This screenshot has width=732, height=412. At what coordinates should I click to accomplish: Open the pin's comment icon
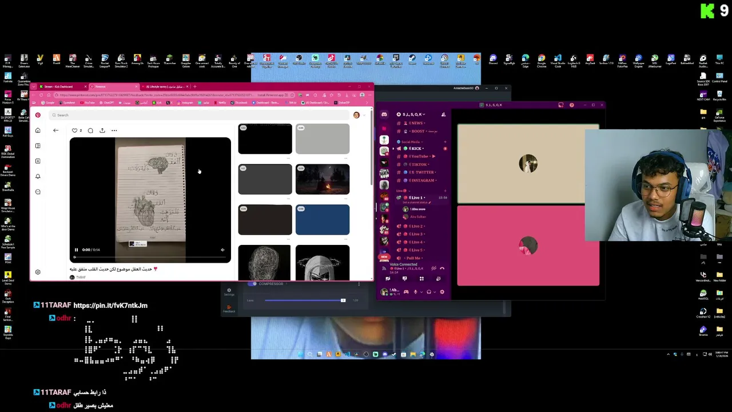click(x=90, y=130)
